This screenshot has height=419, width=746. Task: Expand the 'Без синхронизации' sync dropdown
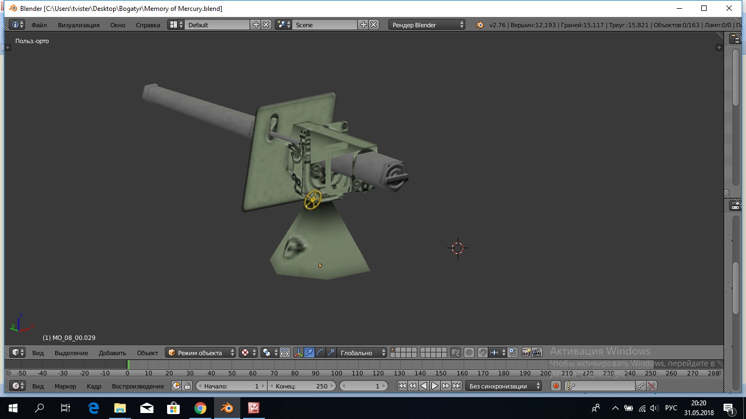point(504,386)
